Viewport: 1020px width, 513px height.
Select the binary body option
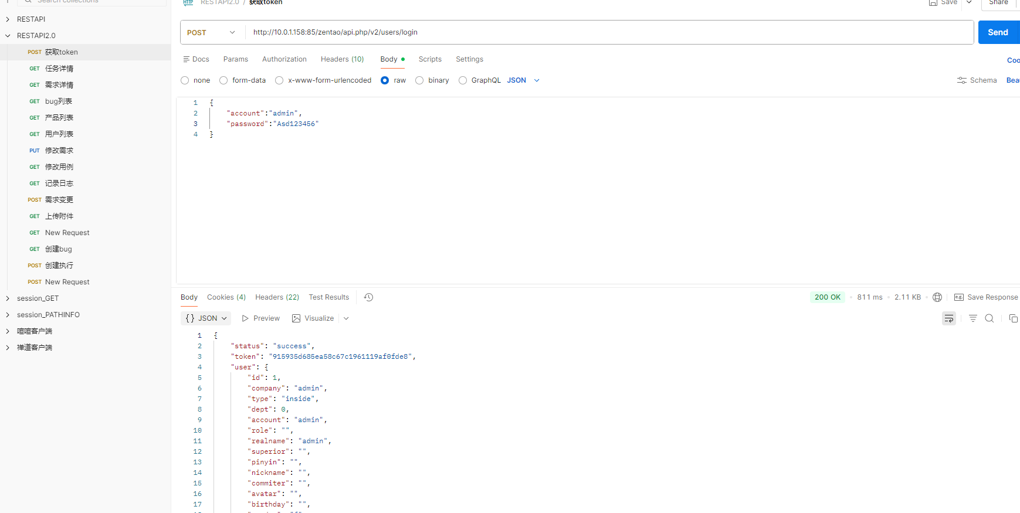pyautogui.click(x=419, y=80)
